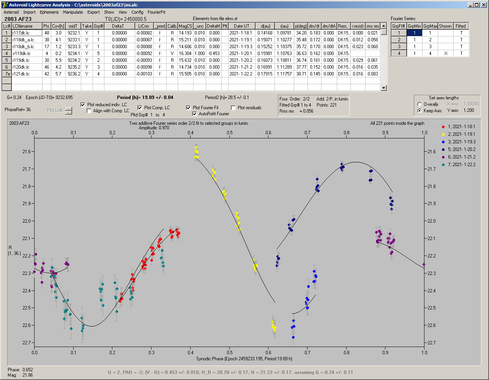Click purple legend entry 2021-1-21.2
This screenshot has width=489, height=380.
459,157
